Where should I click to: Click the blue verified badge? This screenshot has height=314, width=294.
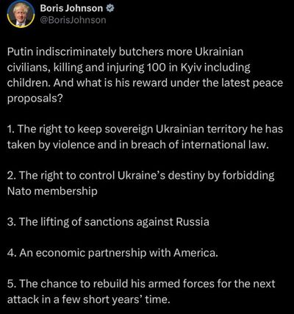point(110,9)
